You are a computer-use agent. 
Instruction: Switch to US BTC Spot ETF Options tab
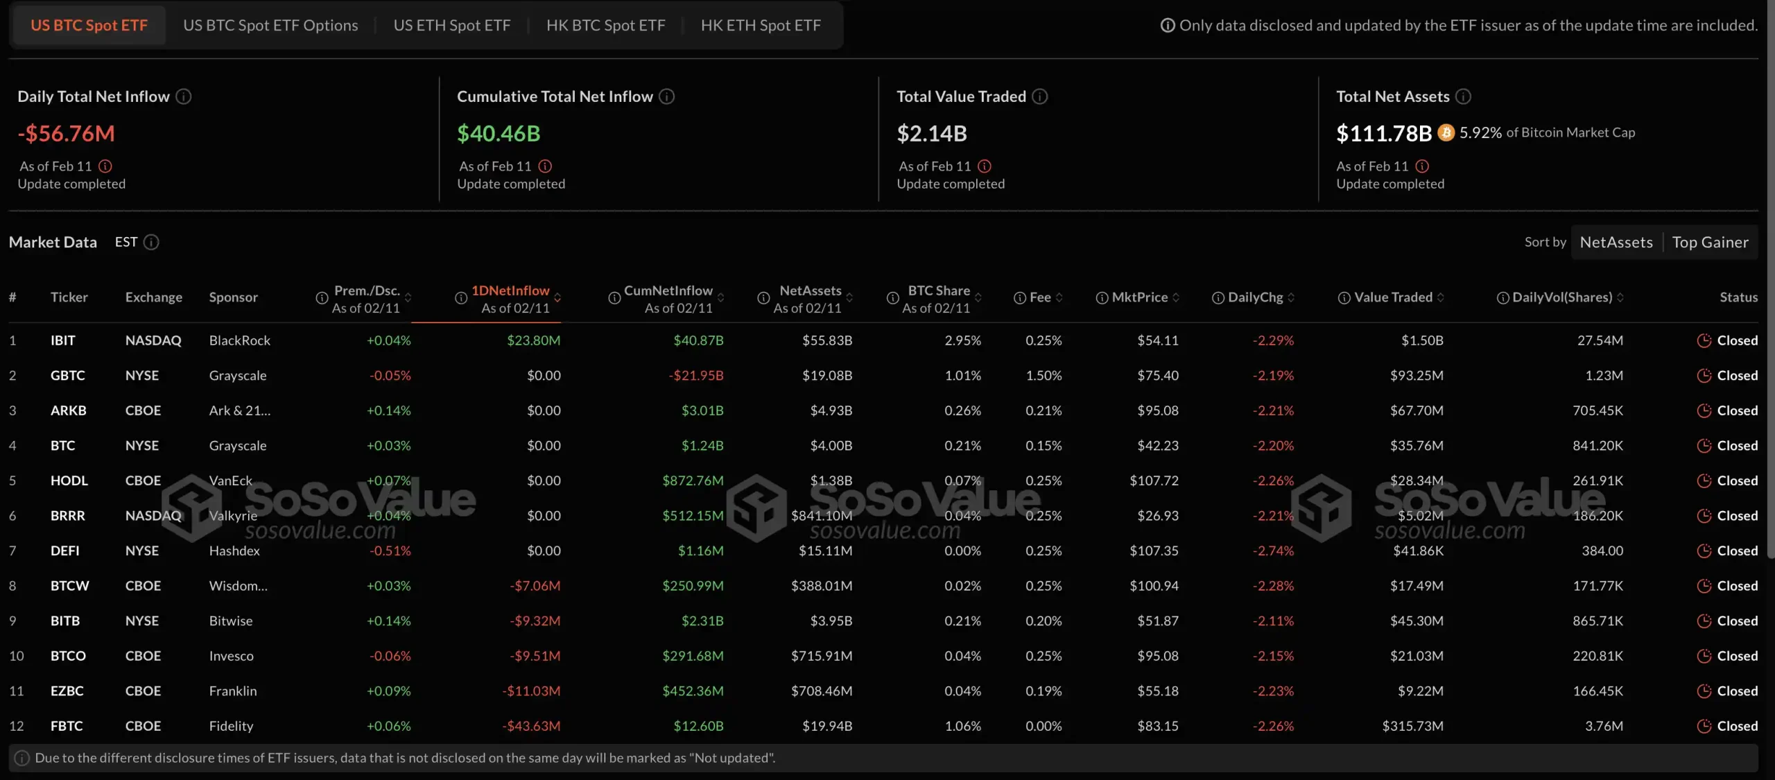[270, 25]
